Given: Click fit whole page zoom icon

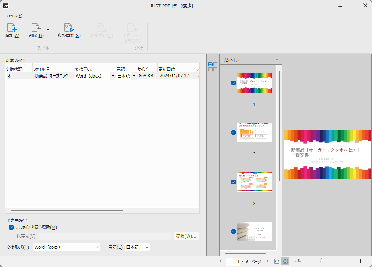Looking at the screenshot, I should tap(285, 261).
